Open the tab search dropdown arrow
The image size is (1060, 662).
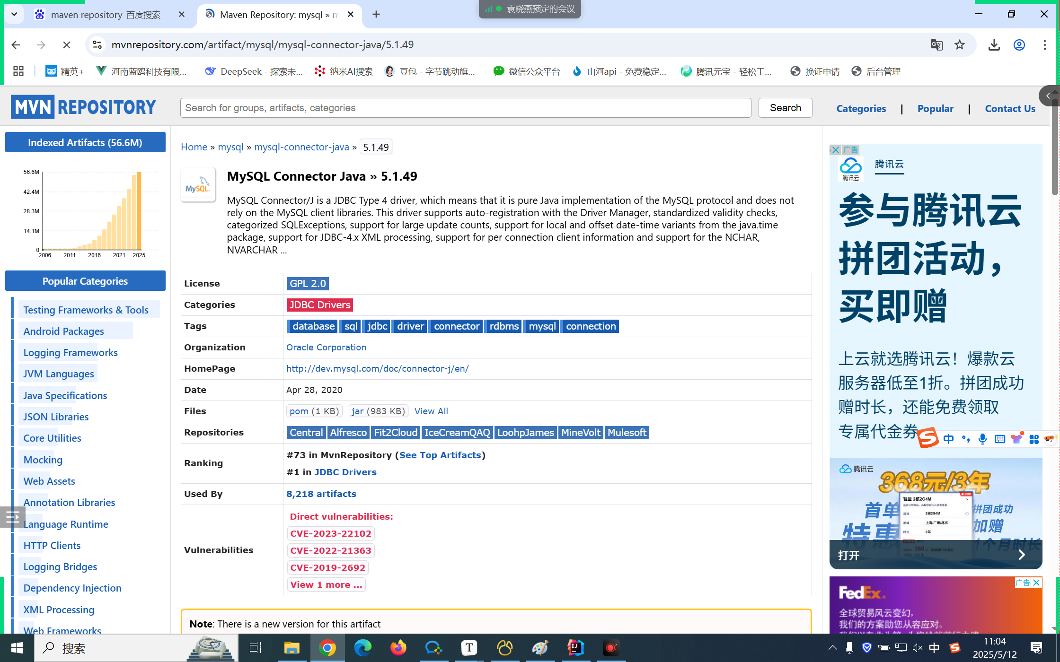pos(14,14)
